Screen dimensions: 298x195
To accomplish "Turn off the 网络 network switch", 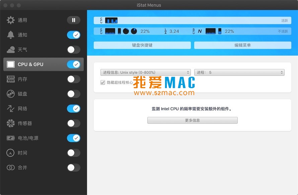I will coord(74,109).
